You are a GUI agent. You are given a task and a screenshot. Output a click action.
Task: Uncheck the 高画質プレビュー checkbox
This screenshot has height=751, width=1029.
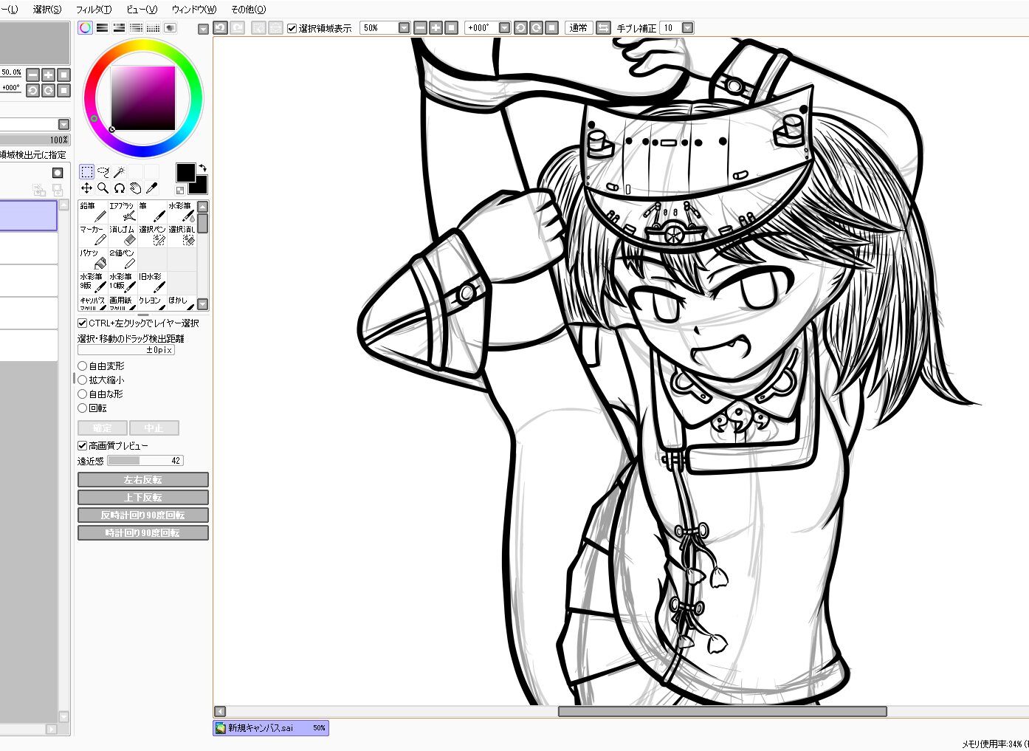point(83,445)
